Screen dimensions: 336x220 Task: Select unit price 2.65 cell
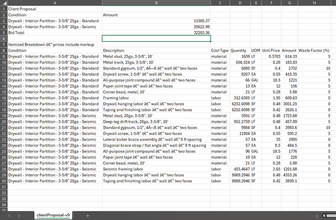(271, 169)
